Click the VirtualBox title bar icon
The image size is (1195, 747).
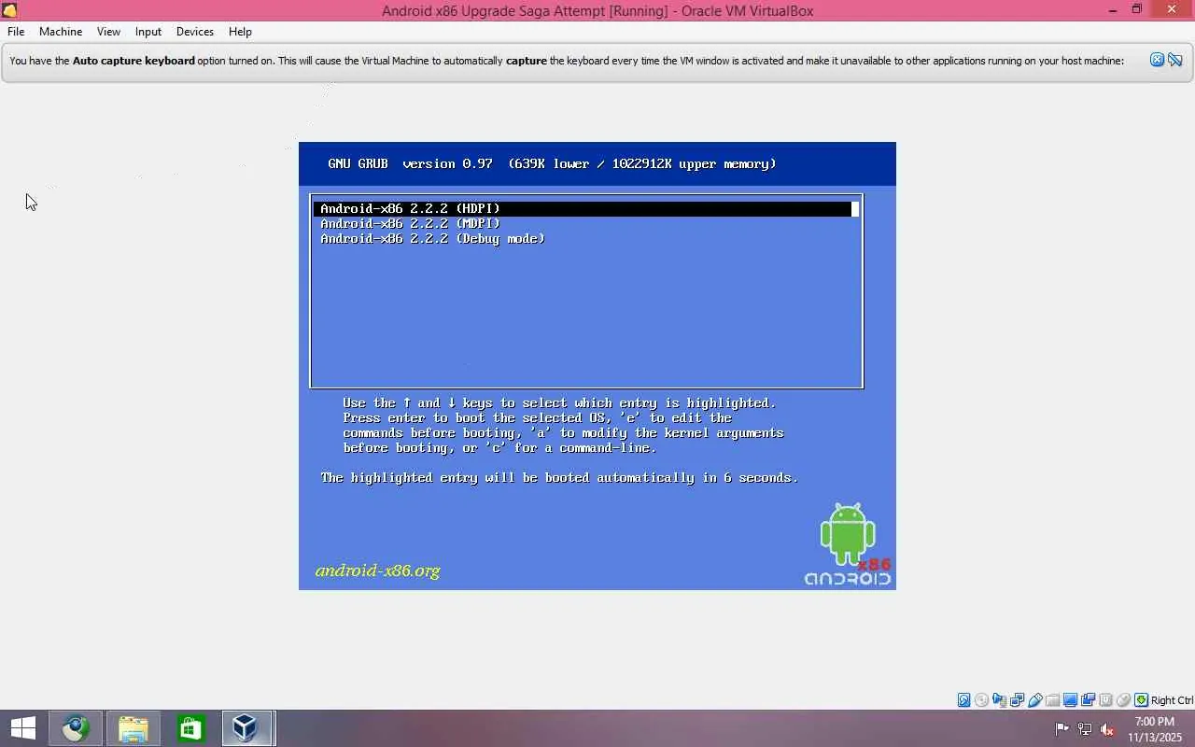coord(9,10)
